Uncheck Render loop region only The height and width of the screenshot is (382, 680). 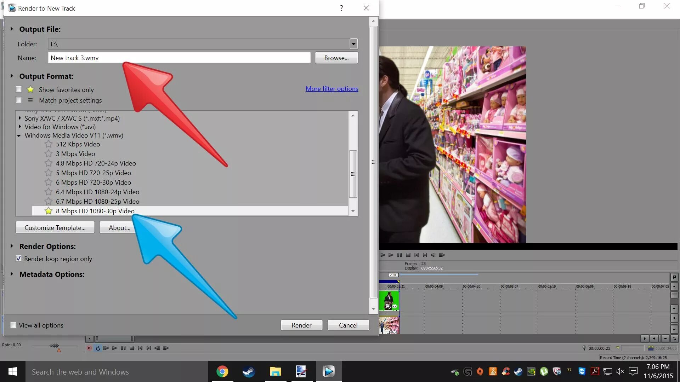(x=19, y=259)
